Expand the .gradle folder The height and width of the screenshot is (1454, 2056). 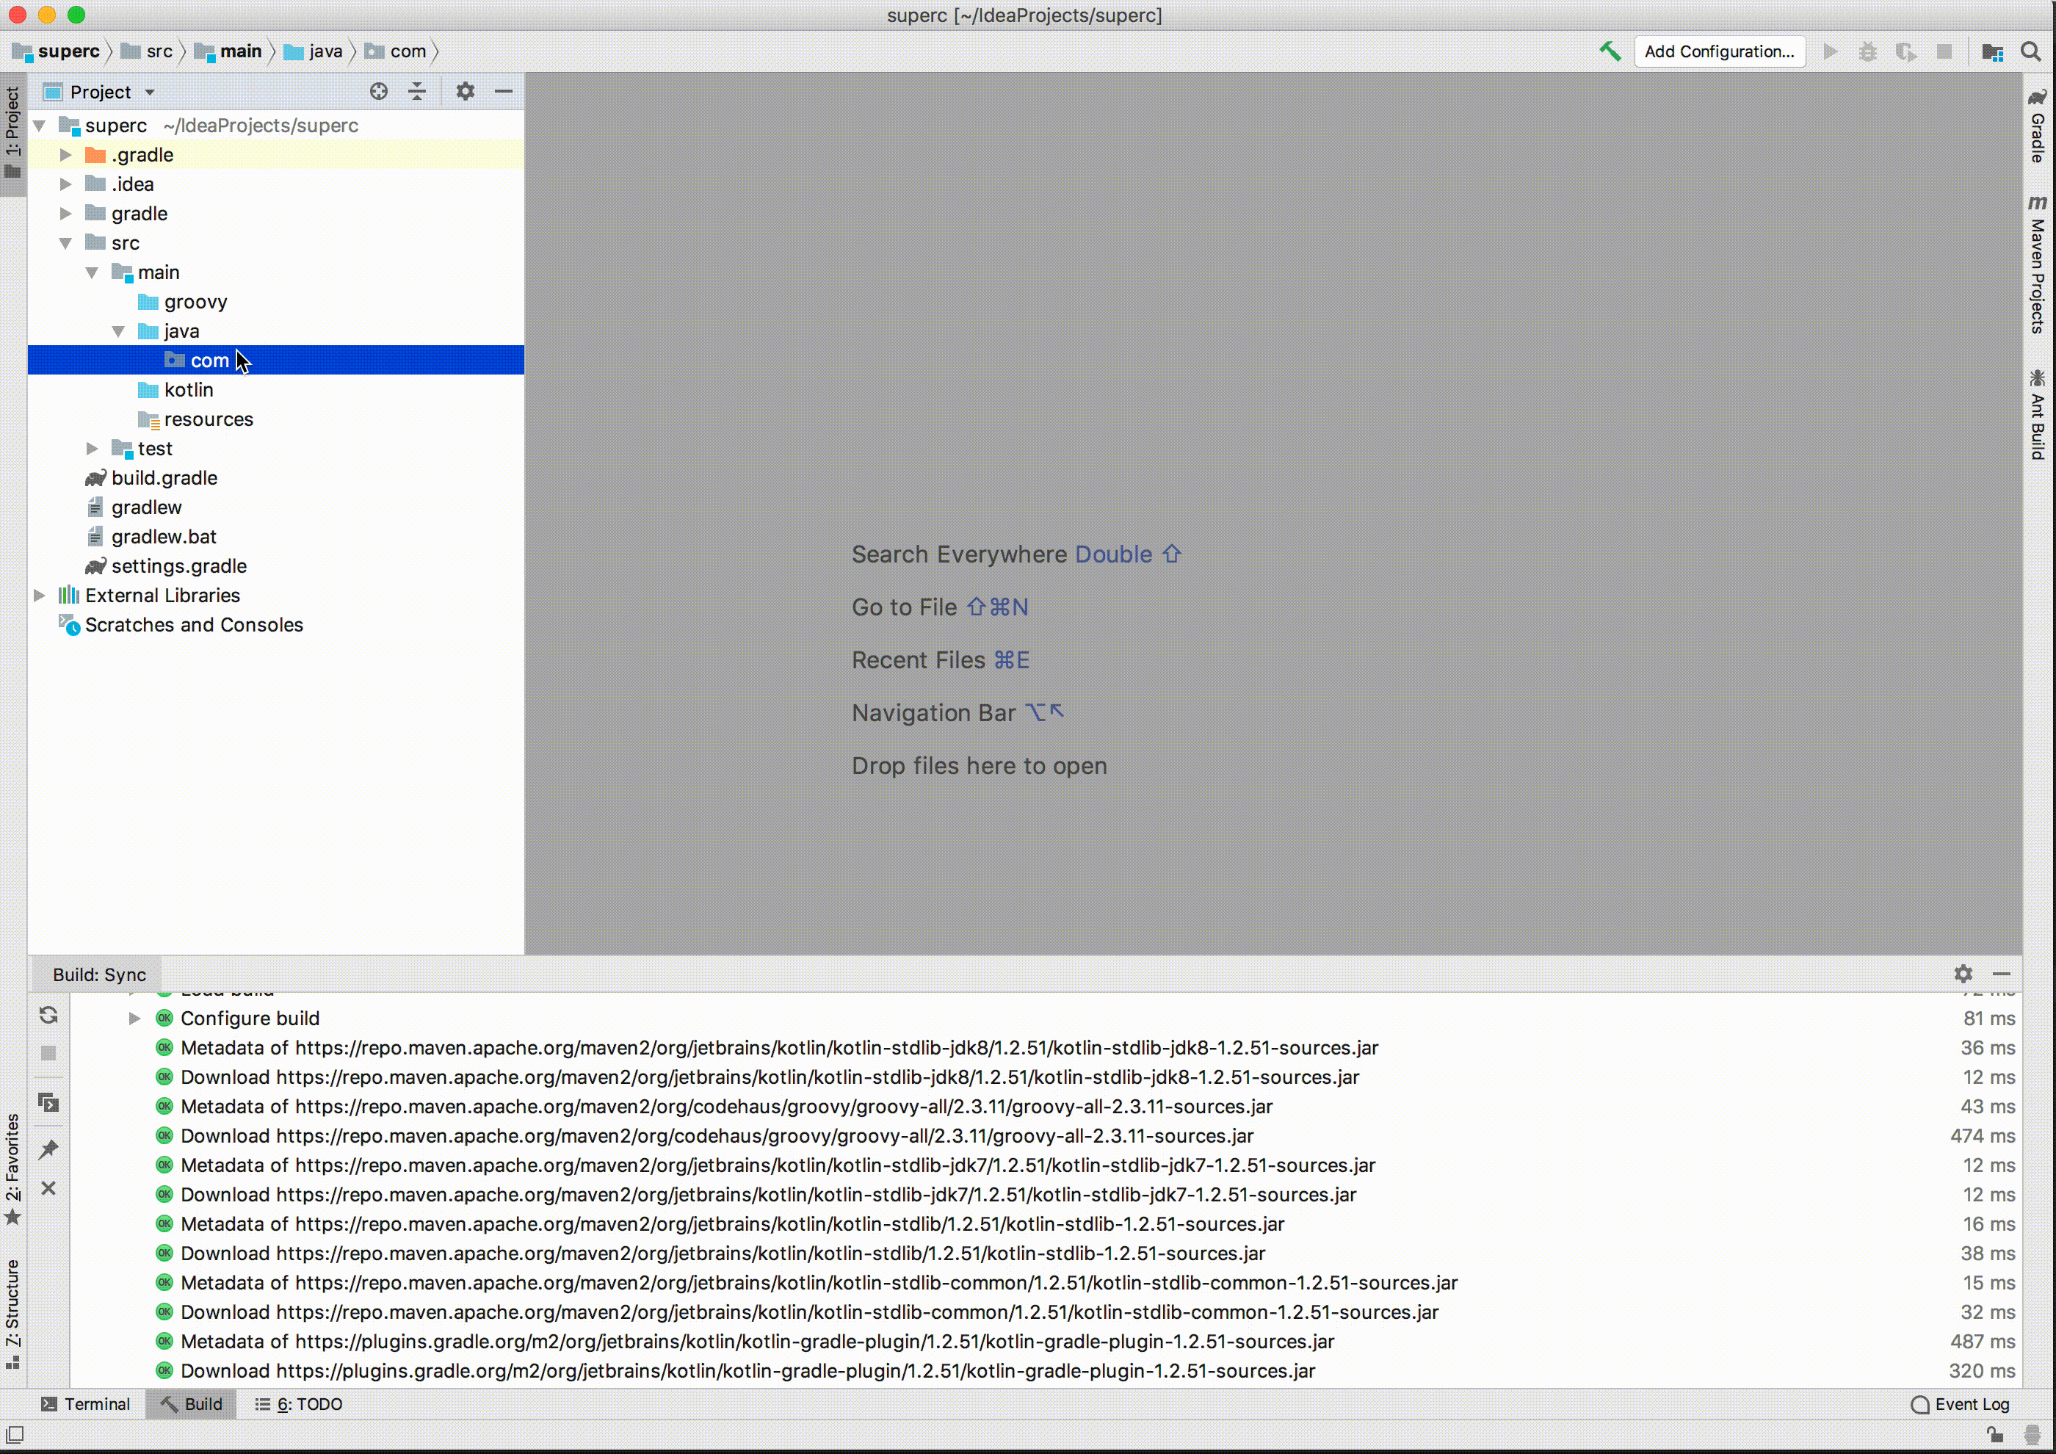click(65, 155)
